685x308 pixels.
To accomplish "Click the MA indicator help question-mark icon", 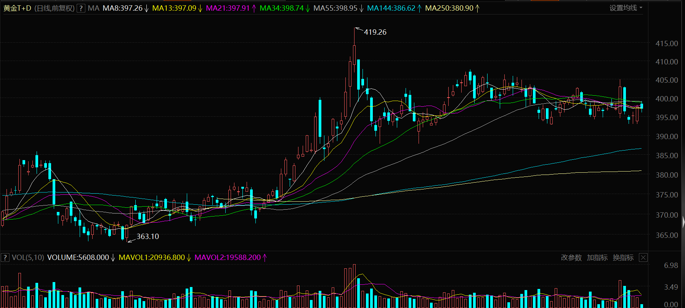I will coord(81,8).
